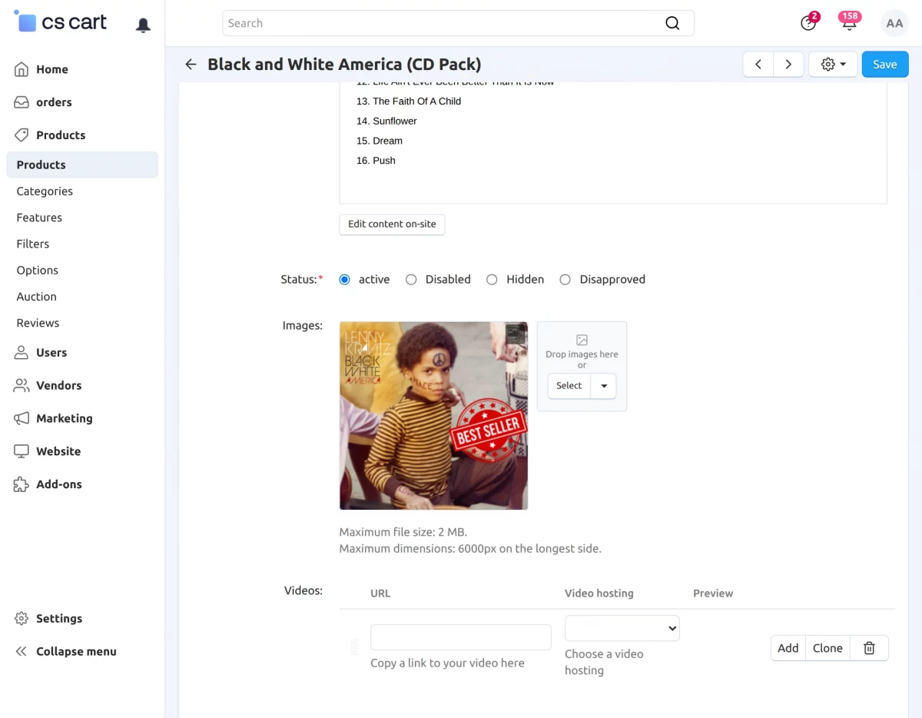Click the Edit content on-site button
Image resolution: width=922 pixels, height=718 pixels.
[392, 224]
